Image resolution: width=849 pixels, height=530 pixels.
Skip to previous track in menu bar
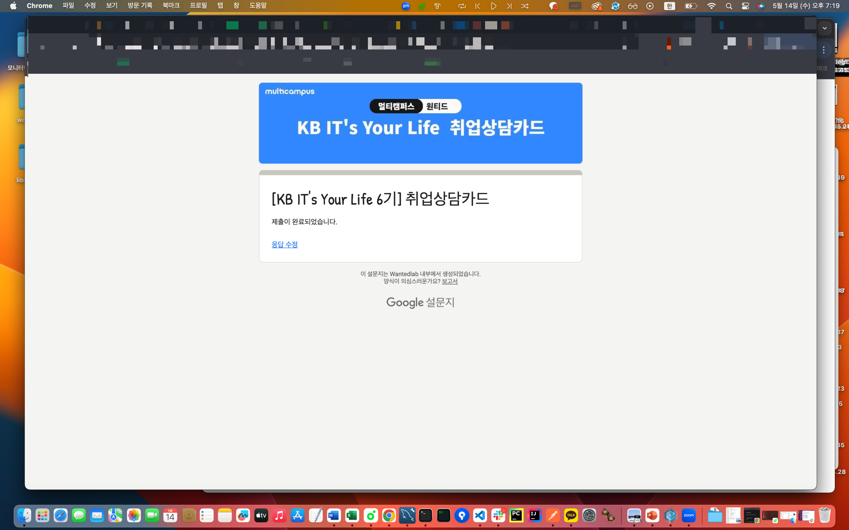477,6
